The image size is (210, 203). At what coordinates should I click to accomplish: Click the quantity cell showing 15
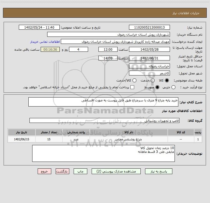tap(49, 139)
